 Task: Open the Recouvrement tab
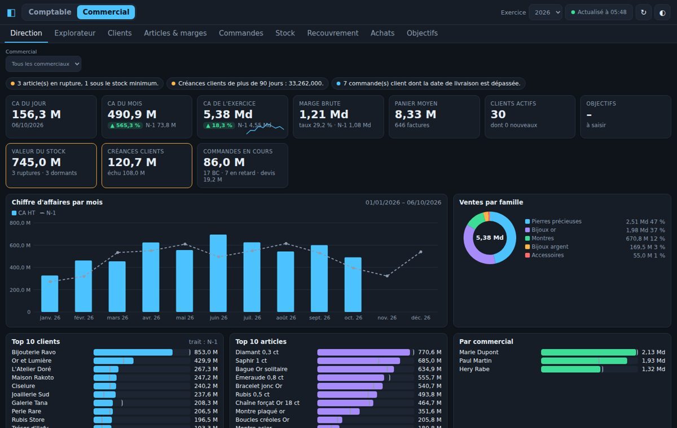coord(333,33)
